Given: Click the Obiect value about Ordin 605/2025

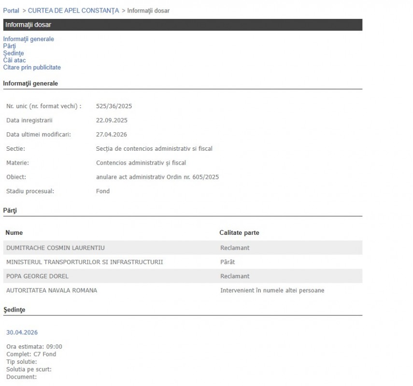Looking at the screenshot, I should click(157, 177).
